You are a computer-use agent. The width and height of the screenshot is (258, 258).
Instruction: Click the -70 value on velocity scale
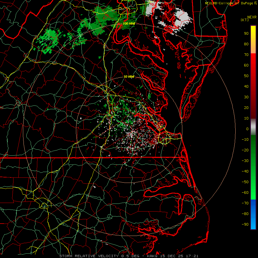[x=245, y=203]
